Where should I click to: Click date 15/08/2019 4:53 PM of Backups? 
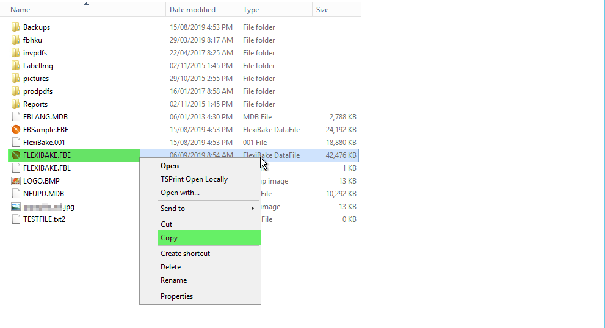[x=201, y=27]
